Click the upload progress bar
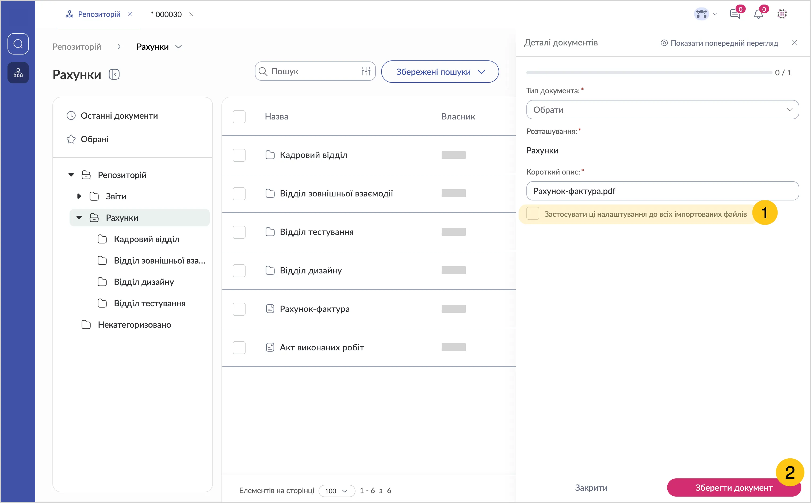This screenshot has height=503, width=811. (x=649, y=72)
